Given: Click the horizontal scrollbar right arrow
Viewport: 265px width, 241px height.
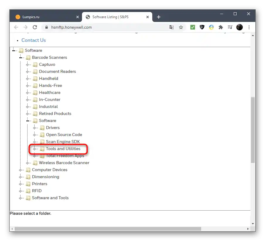Looking at the screenshot, I should (248, 229).
